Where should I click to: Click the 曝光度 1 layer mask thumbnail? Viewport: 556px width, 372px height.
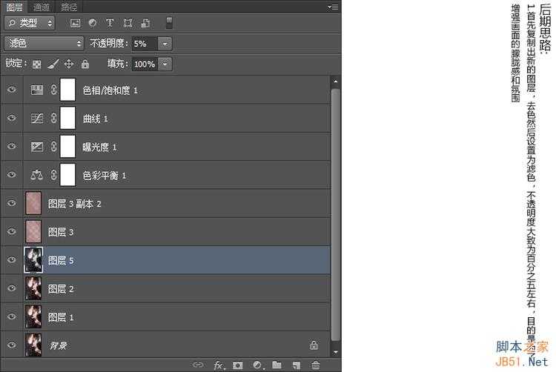click(x=68, y=147)
